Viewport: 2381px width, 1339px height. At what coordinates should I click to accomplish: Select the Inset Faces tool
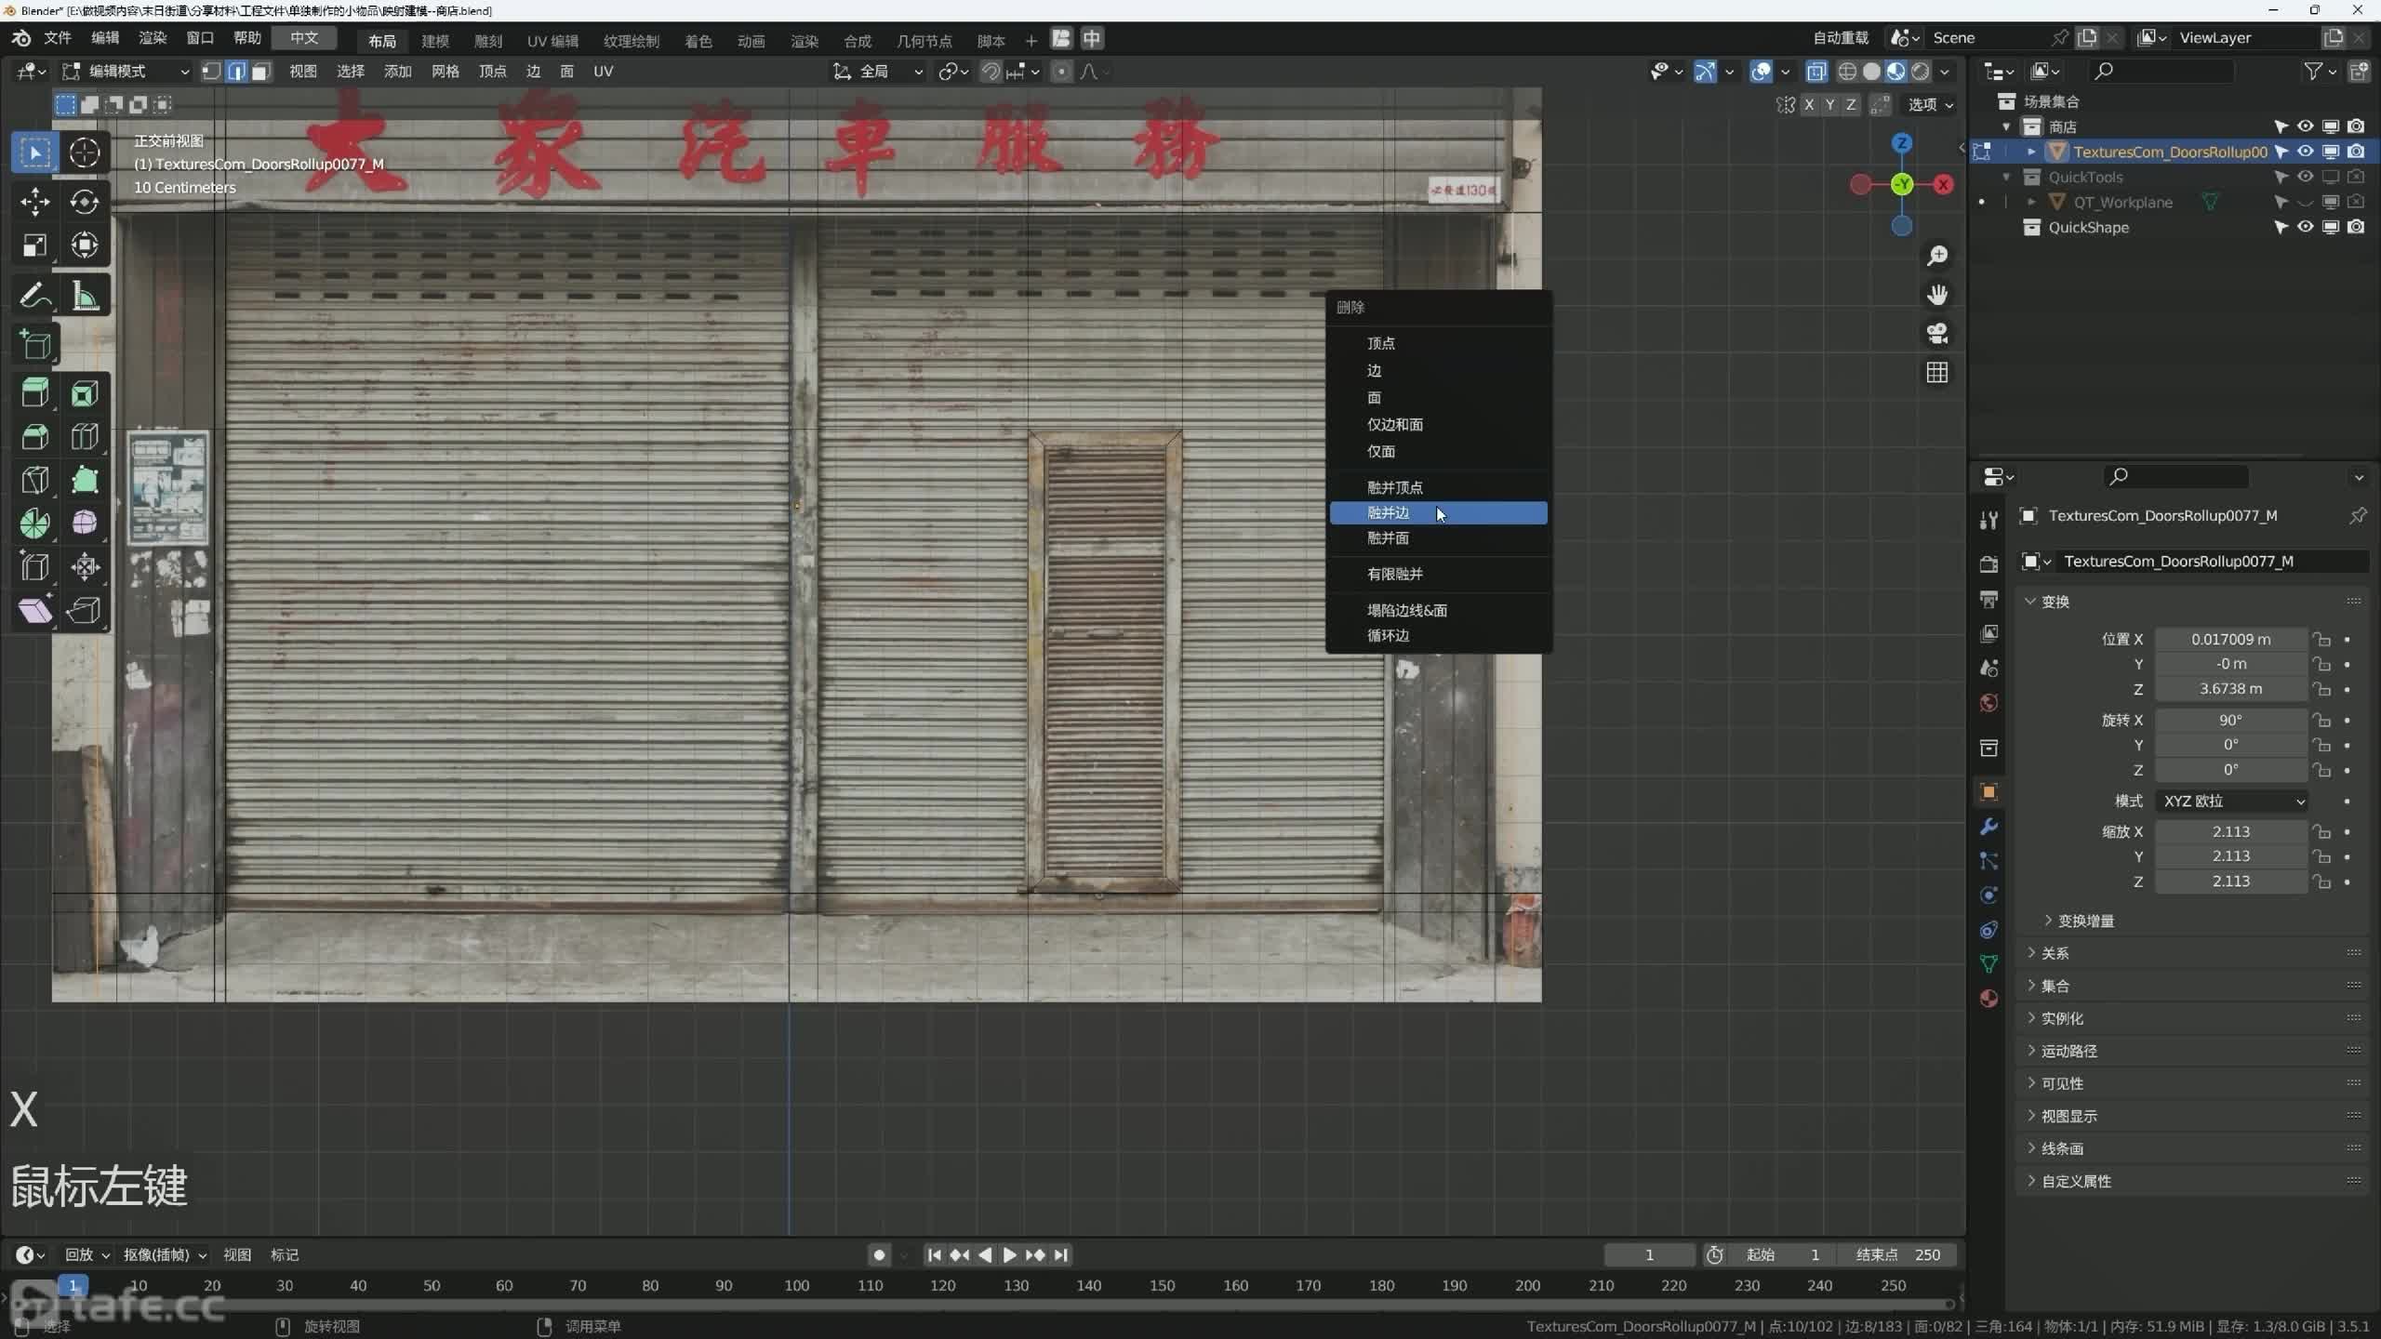tap(85, 393)
